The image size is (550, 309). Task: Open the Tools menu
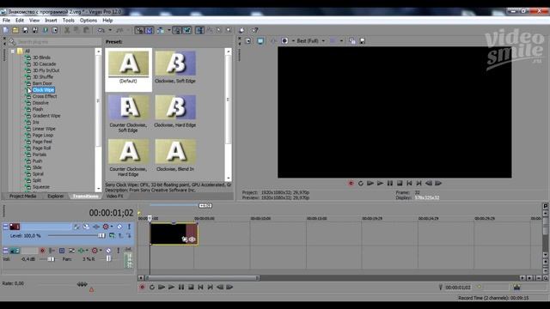[69, 21]
